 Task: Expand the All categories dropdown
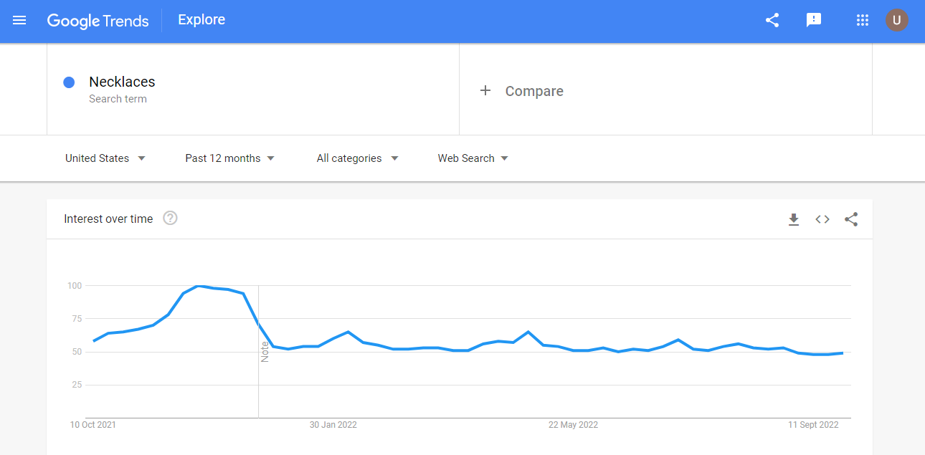[358, 158]
